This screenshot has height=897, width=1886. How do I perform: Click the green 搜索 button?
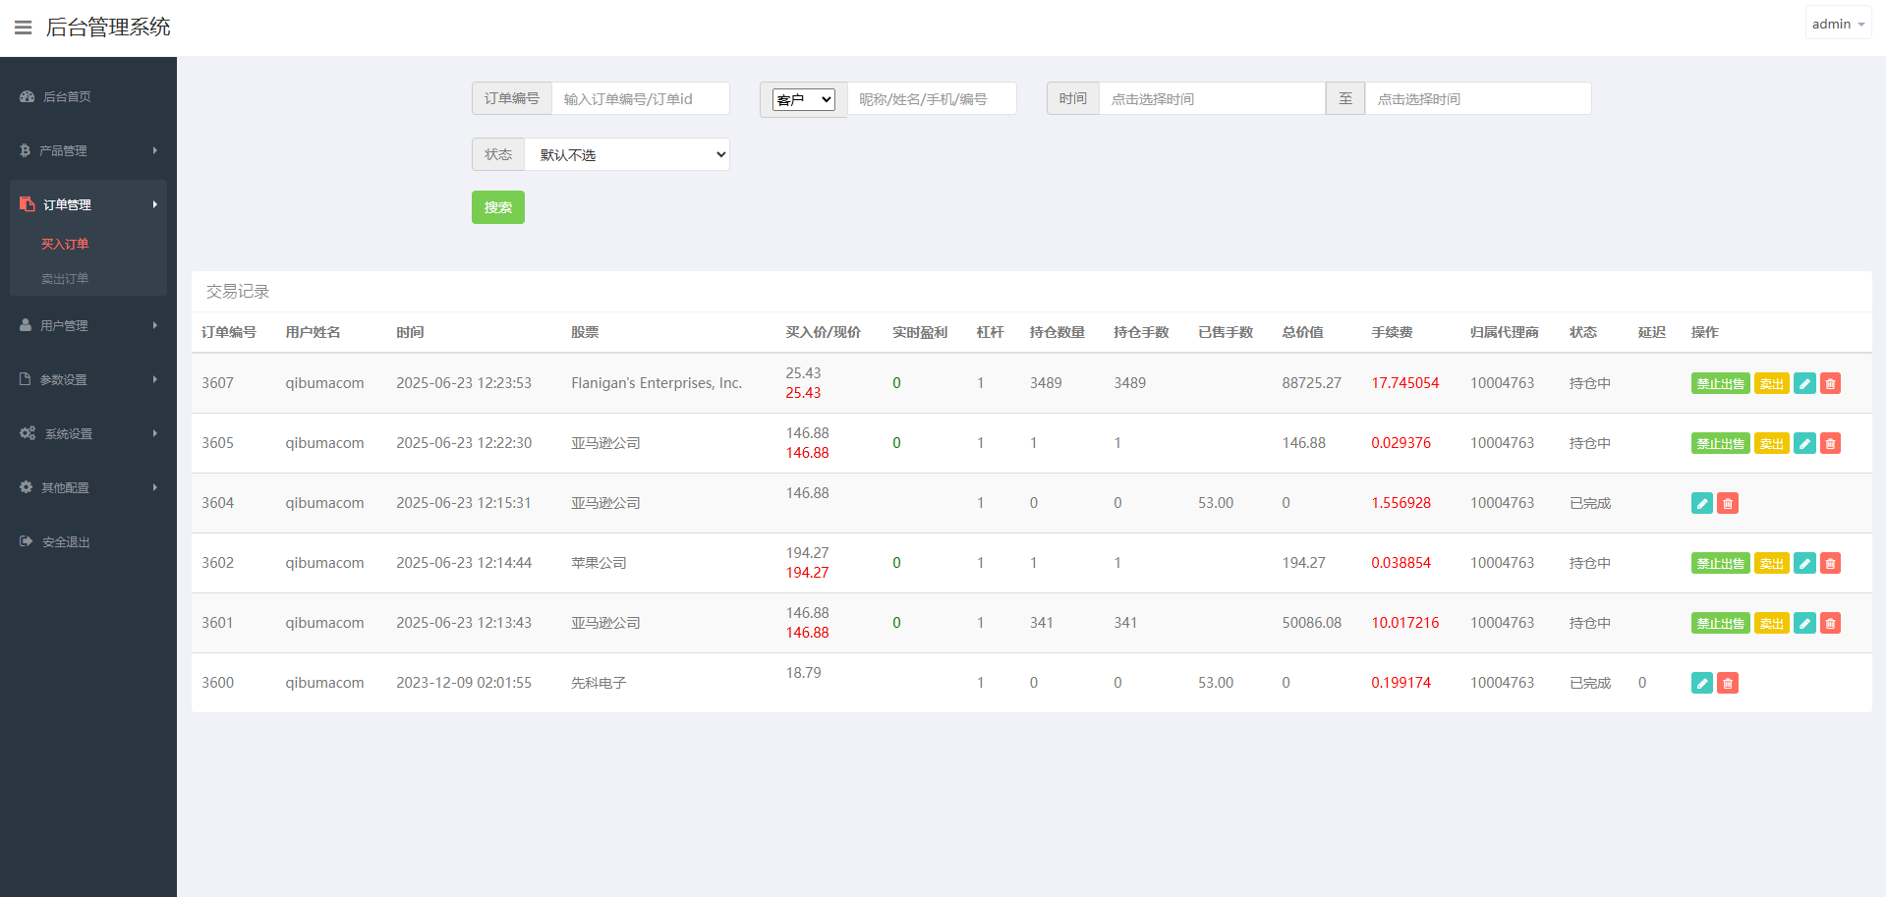[497, 207]
